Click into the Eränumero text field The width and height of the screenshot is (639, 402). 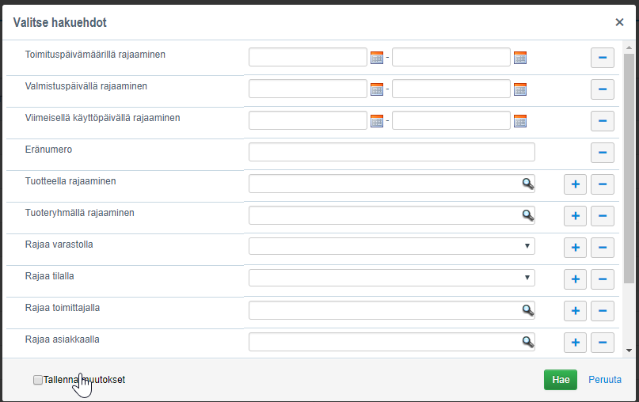pyautogui.click(x=392, y=152)
